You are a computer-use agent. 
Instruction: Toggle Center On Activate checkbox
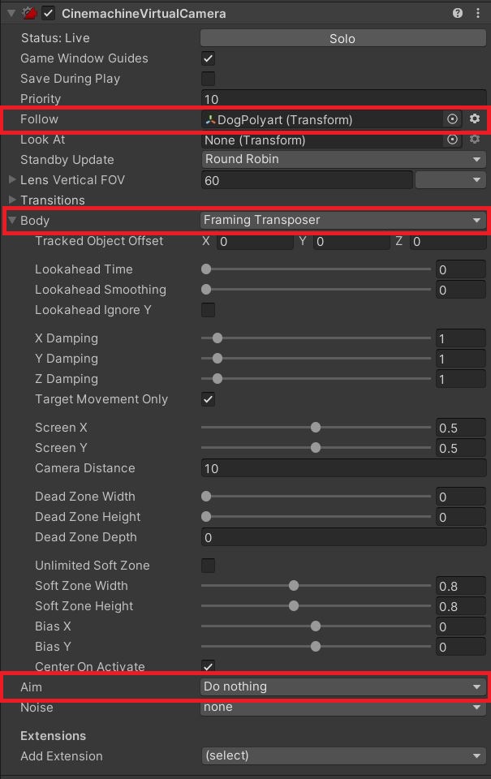coord(209,666)
